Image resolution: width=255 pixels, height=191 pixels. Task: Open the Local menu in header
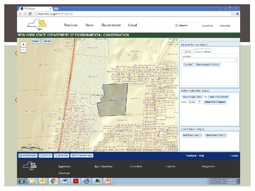[132, 25]
